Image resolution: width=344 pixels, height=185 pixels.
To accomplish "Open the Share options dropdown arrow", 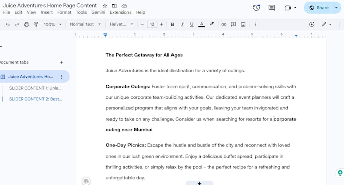I will click(336, 8).
